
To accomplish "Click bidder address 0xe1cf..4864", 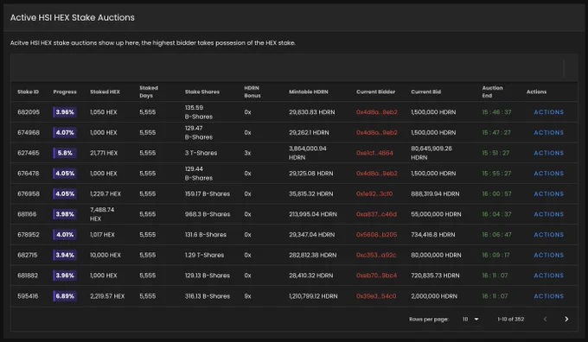I will click(x=374, y=153).
